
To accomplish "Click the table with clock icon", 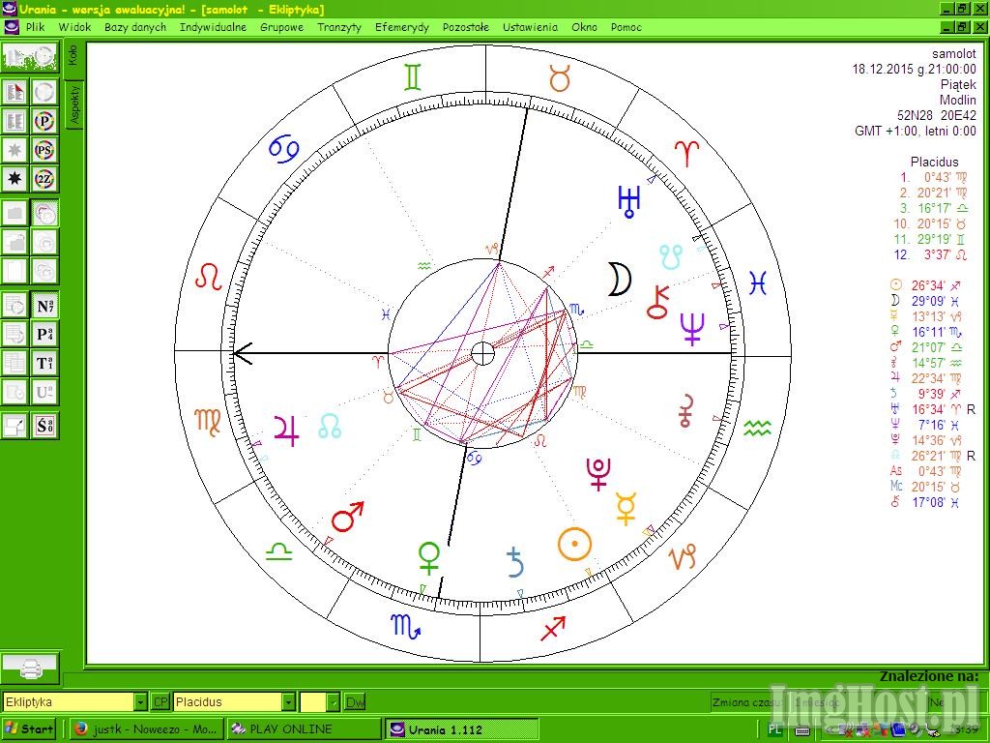I will click(15, 306).
